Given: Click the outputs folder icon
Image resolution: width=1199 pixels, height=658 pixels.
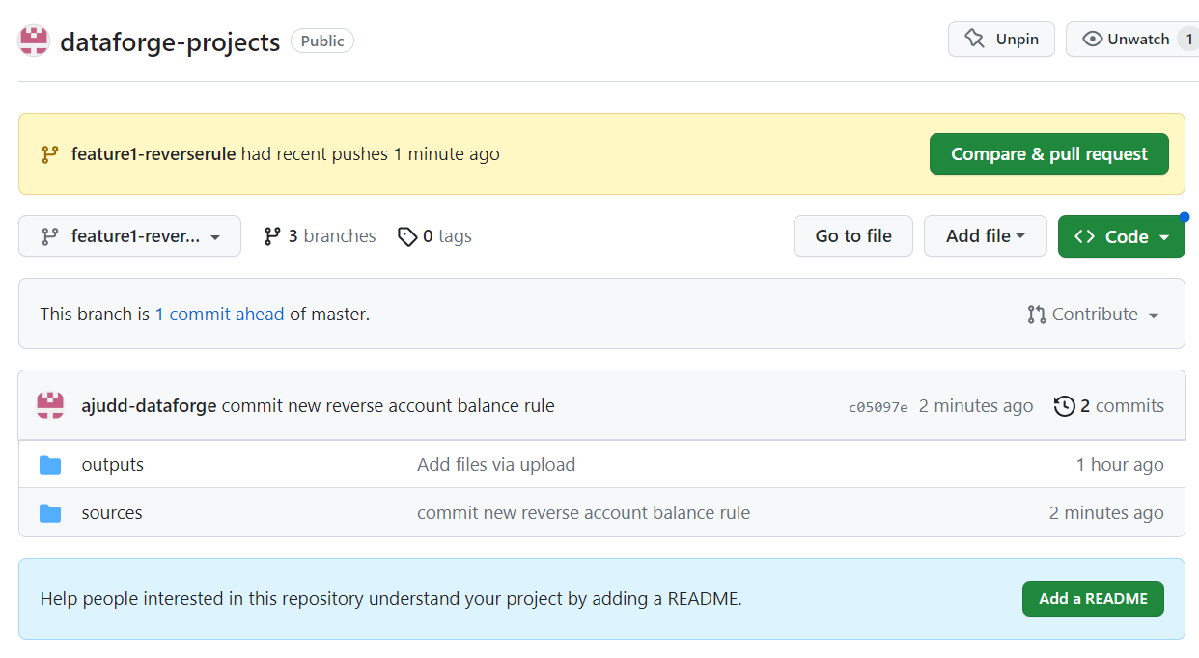Looking at the screenshot, I should 50,466.
